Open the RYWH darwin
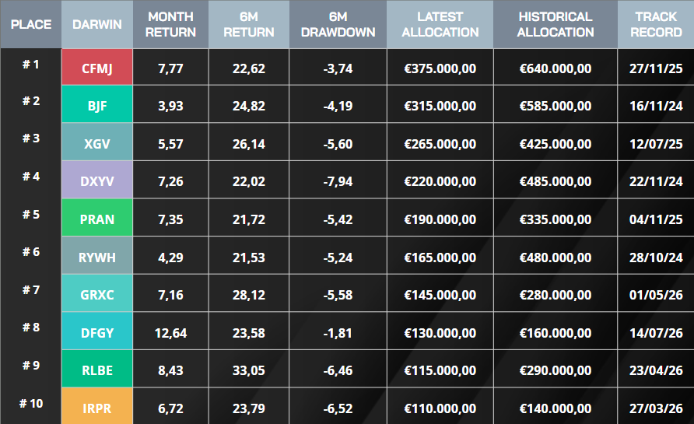This screenshot has width=694, height=424. (x=97, y=255)
